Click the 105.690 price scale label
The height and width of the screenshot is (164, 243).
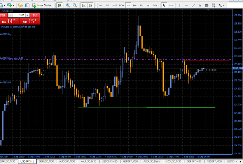point(238,15)
